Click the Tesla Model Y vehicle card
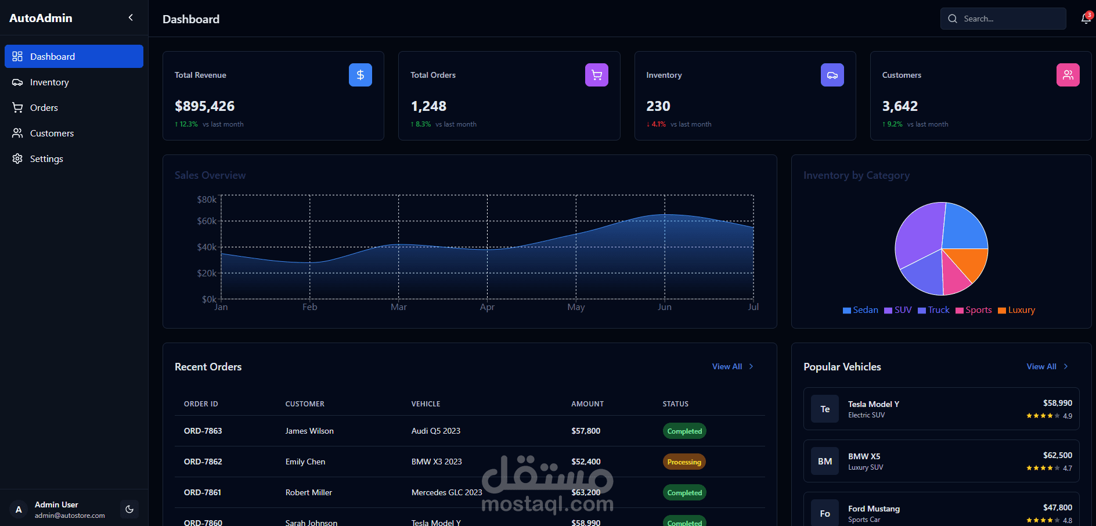Image resolution: width=1096 pixels, height=526 pixels. tap(942, 409)
